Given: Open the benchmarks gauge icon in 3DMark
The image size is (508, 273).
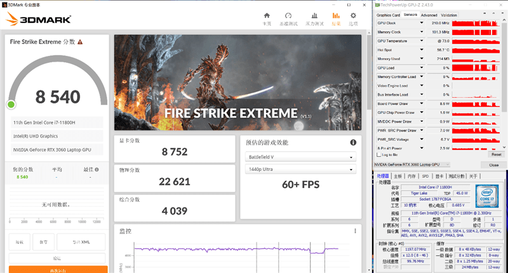Looking at the screenshot, I should coord(288,15).
